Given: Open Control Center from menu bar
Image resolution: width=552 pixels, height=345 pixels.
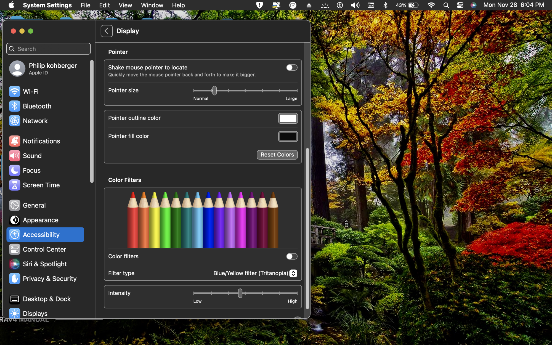Looking at the screenshot, I should pos(460,5).
